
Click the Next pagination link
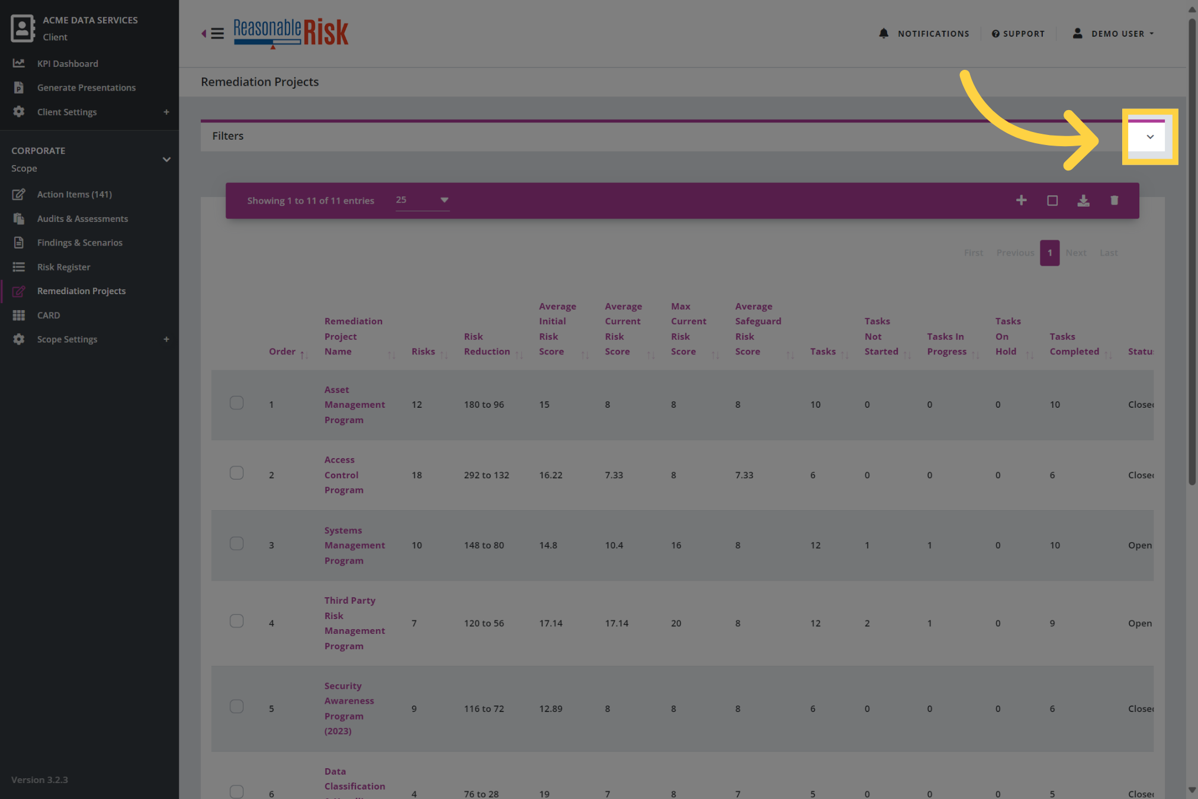tap(1075, 253)
